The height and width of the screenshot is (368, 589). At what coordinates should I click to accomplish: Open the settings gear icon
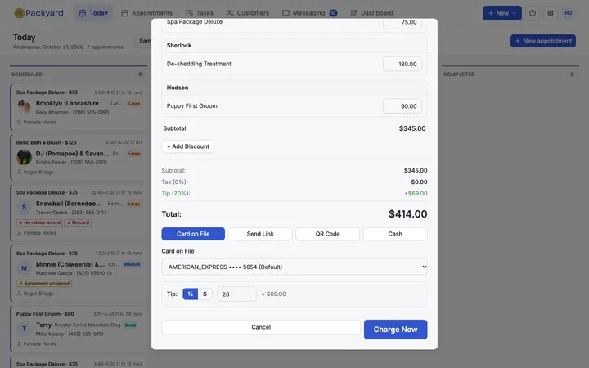coord(551,13)
